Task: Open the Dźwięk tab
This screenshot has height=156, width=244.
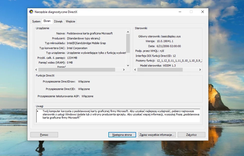Action: click(58, 21)
